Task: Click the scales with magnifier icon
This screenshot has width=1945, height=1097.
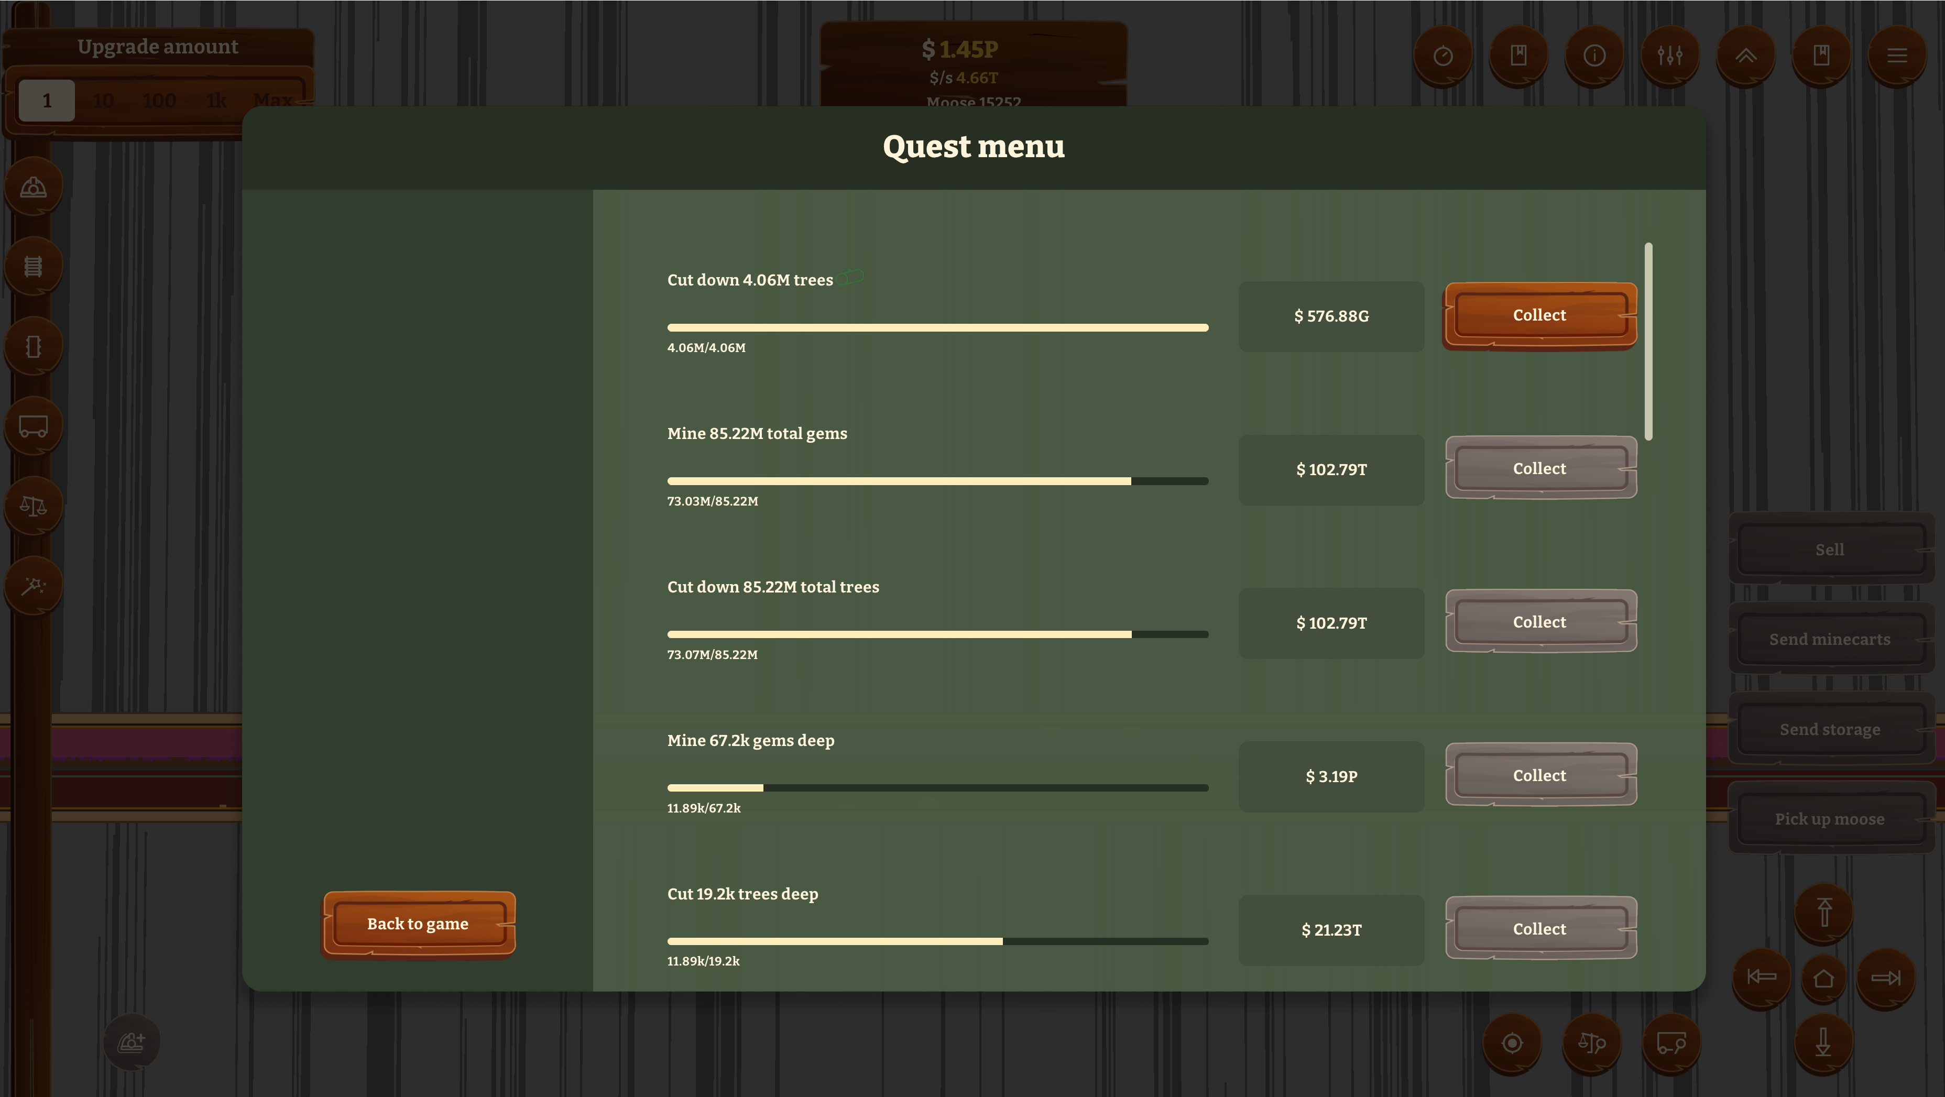Action: [x=1592, y=1044]
